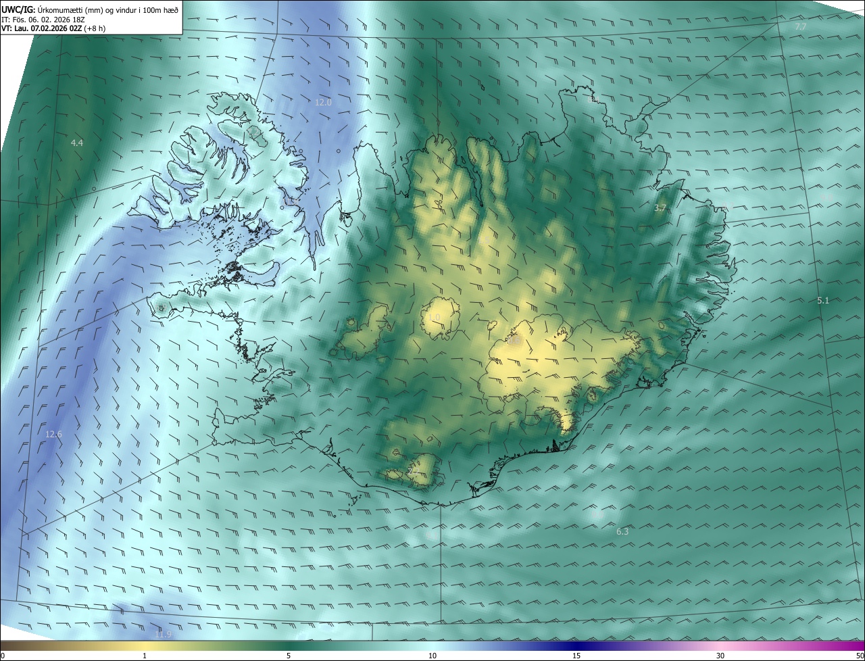The image size is (865, 661).
Task: Click the color scale tick label "5"
Action: pos(289,656)
